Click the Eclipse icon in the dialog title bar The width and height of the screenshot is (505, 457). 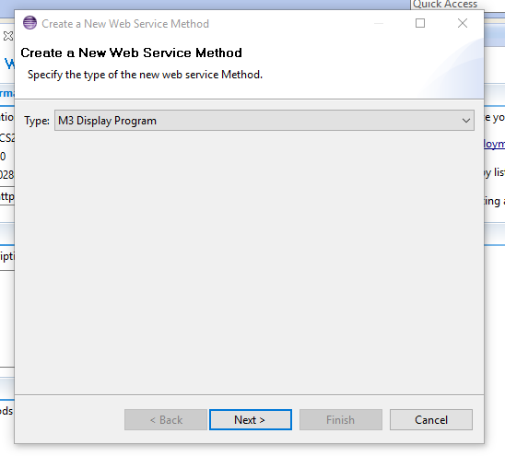30,23
